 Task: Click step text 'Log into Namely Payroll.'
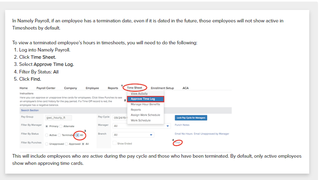(x=45, y=50)
